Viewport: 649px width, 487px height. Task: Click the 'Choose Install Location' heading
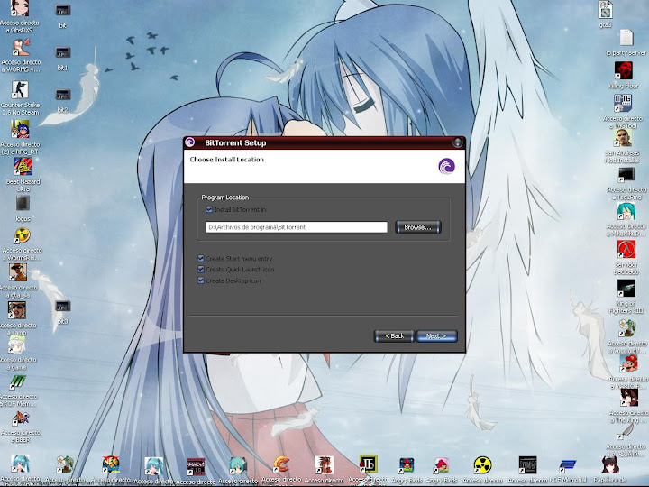coord(227,160)
